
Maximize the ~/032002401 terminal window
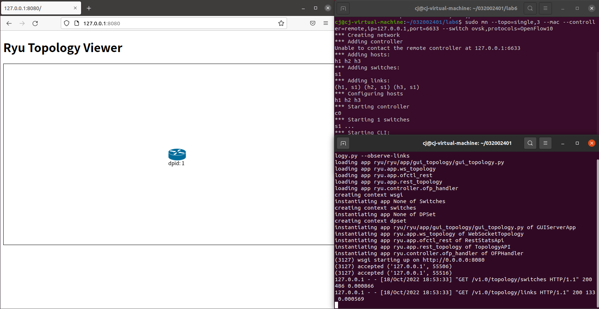[577, 143]
